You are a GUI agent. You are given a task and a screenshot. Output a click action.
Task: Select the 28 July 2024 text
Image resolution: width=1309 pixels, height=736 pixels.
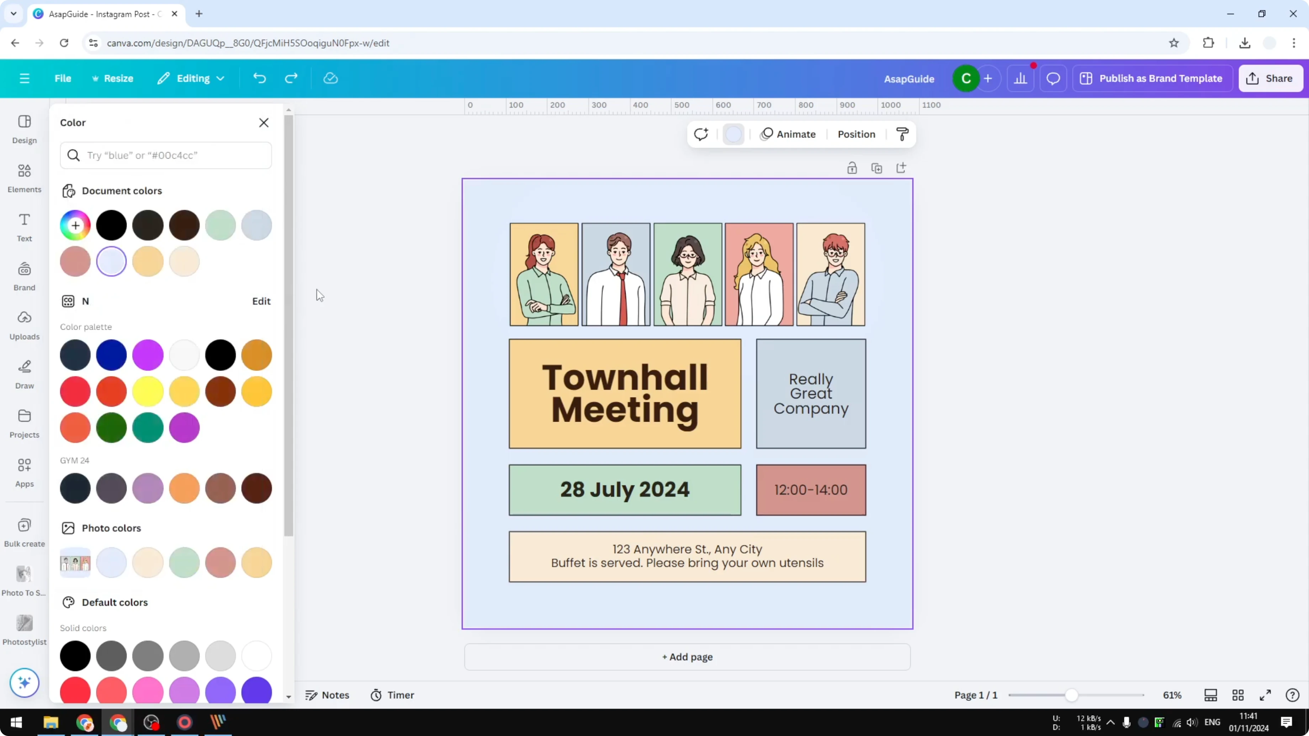coord(625,489)
